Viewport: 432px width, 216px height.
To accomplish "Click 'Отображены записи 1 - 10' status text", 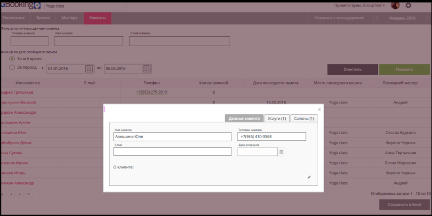I will coord(401,194).
